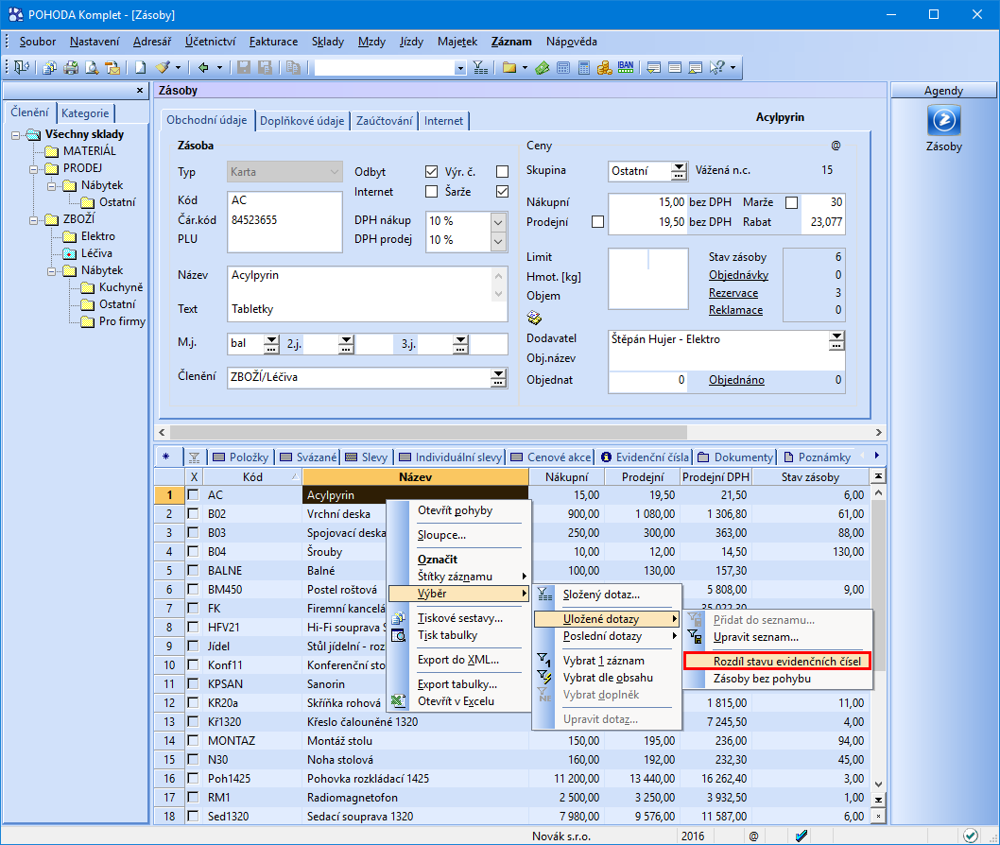Image resolution: width=1000 pixels, height=845 pixels.
Task: Switch to Doplňkové údaje tab
Action: coord(302,121)
